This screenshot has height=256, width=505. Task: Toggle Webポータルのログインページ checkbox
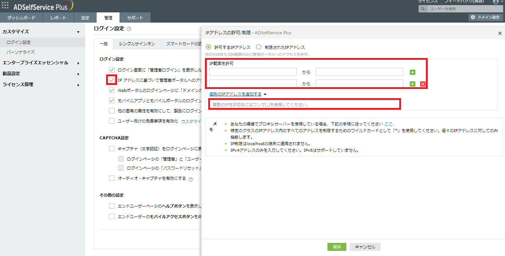click(x=112, y=90)
